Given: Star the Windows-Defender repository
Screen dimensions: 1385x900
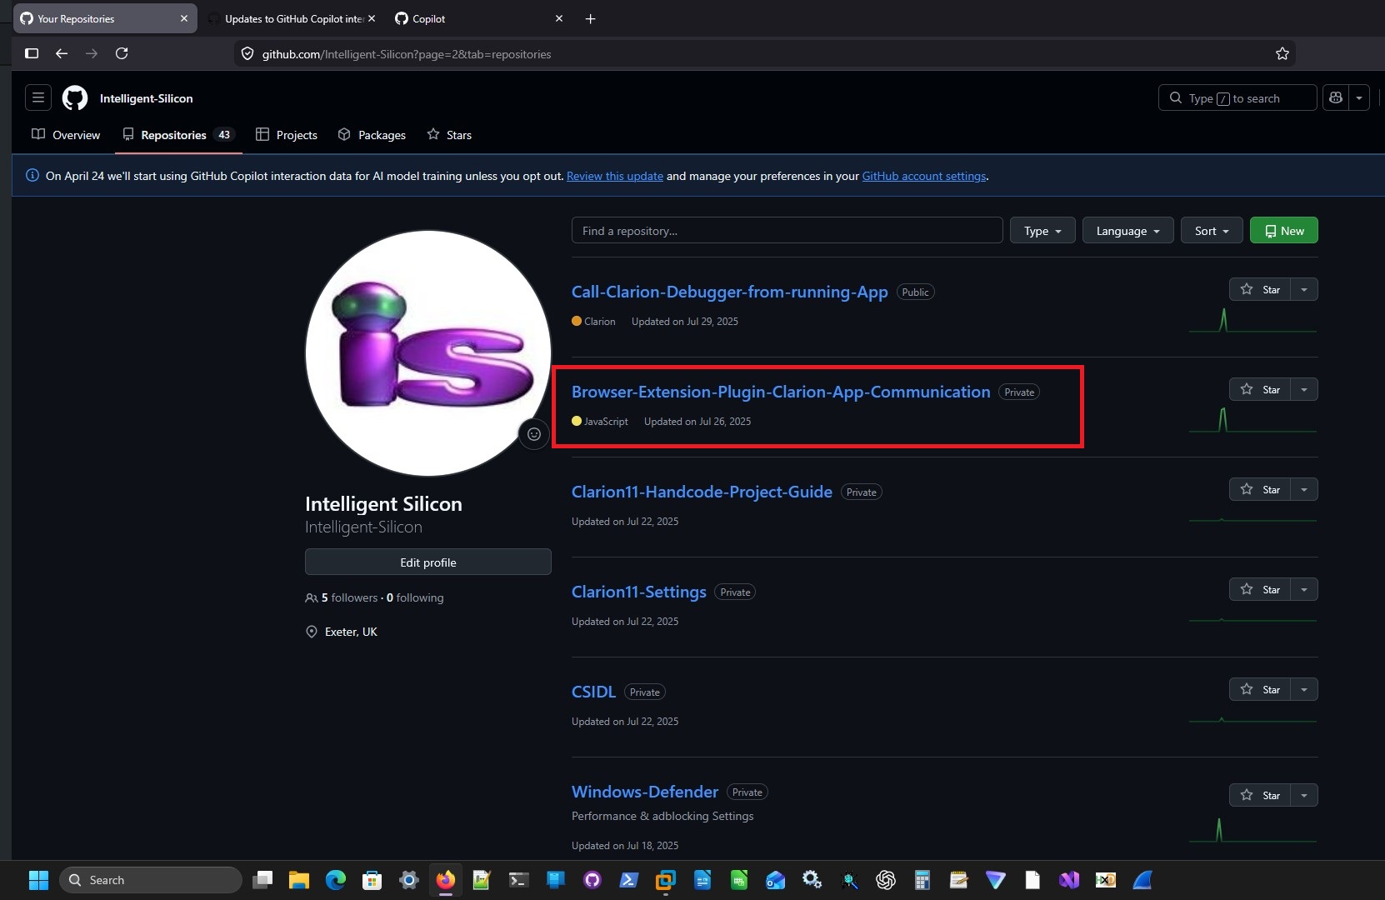Looking at the screenshot, I should pyautogui.click(x=1260, y=795).
